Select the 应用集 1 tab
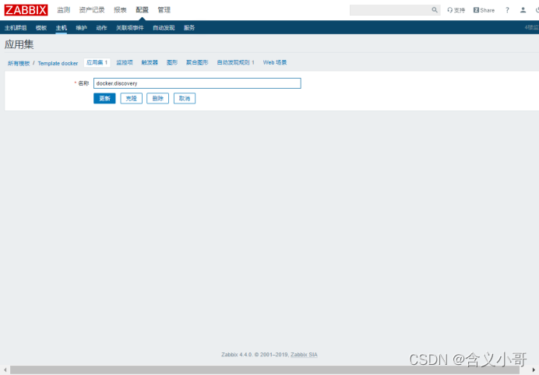 [97, 62]
